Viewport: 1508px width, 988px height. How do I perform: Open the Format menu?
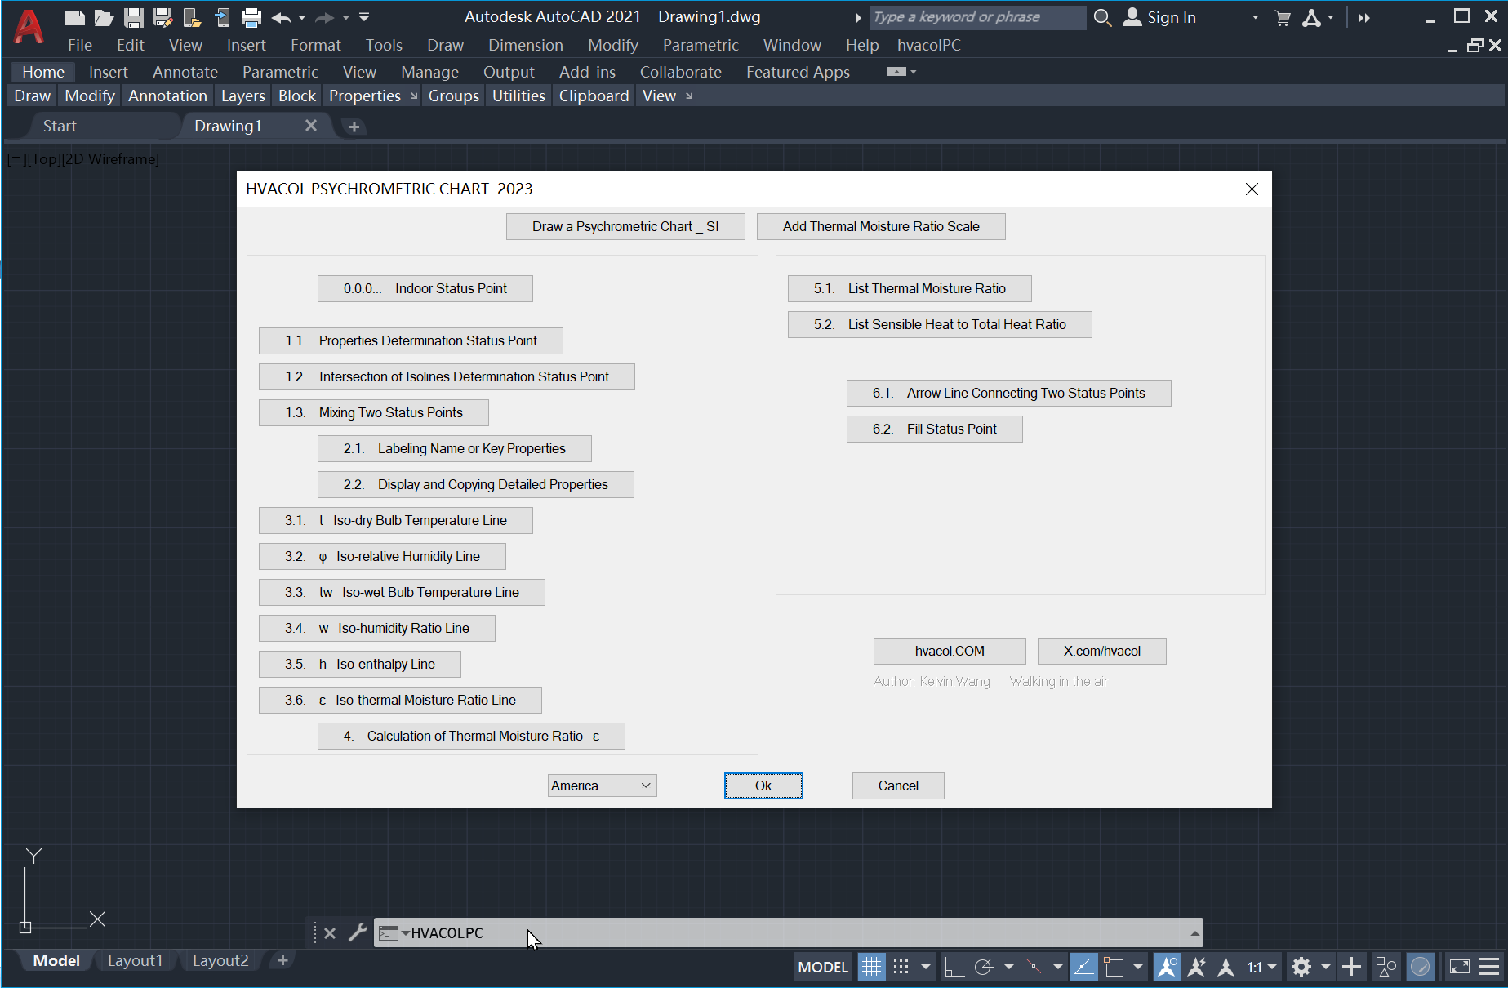(x=315, y=45)
